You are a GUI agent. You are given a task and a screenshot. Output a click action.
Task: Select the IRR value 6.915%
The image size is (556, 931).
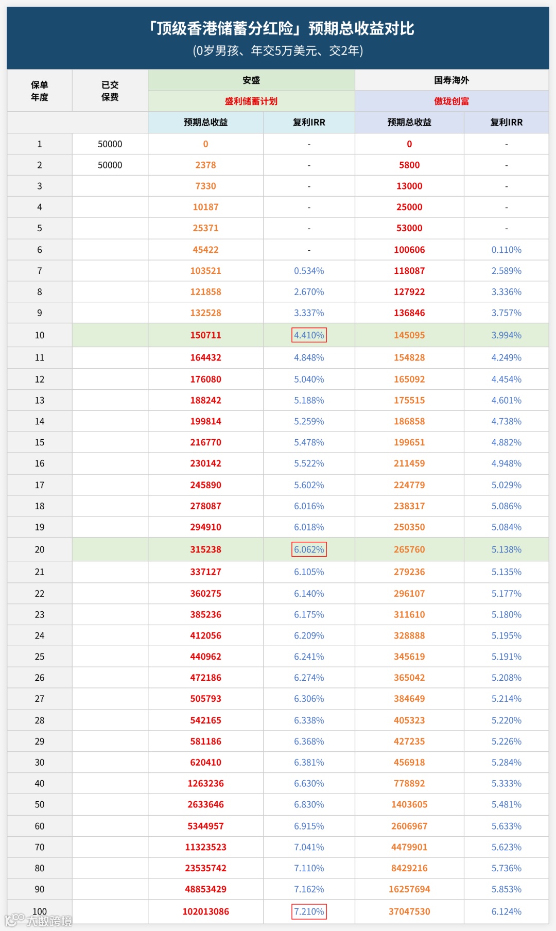pyautogui.click(x=309, y=827)
